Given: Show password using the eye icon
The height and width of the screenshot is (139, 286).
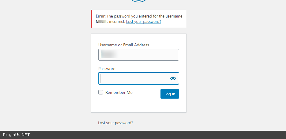Looking at the screenshot, I should 173,78.
